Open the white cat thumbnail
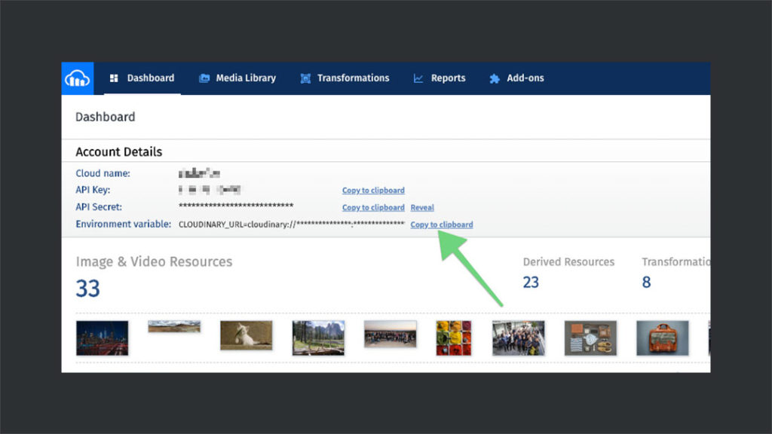Screen dimensions: 772x434 tap(247, 335)
